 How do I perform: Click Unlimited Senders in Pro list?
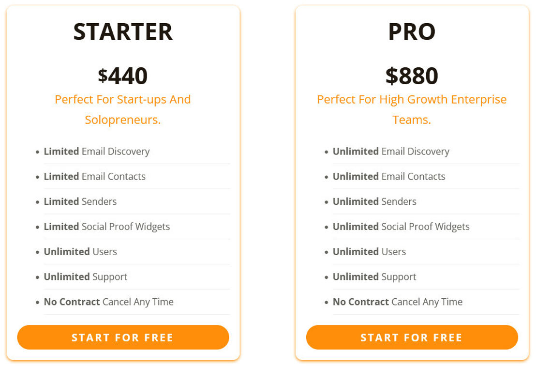tap(374, 201)
